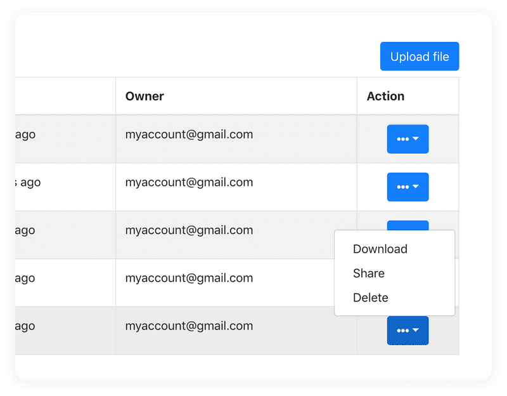Click the third row's owner email cell
507x396 pixels.
click(189, 230)
